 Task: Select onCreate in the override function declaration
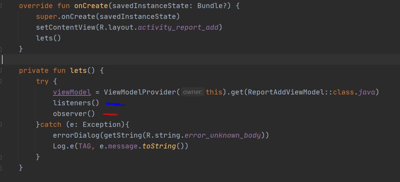point(91,6)
